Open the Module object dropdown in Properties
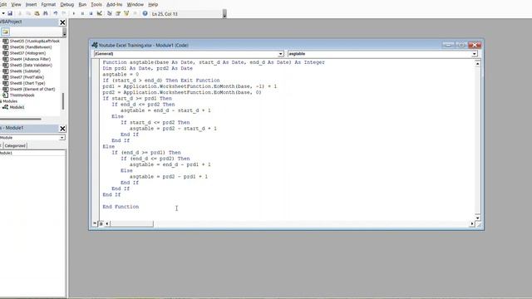 62,138
